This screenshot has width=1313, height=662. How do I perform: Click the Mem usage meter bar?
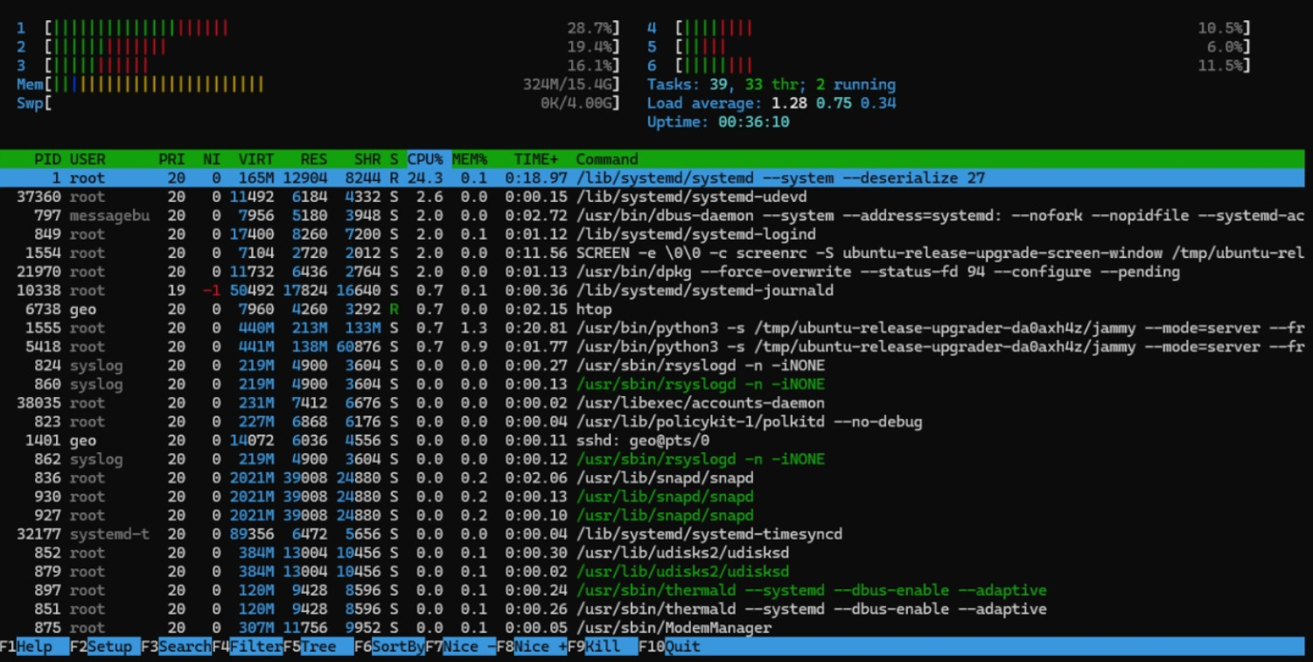click(x=157, y=84)
